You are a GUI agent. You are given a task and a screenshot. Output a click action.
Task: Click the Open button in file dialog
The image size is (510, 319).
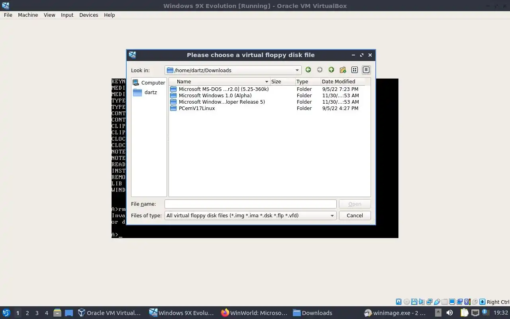click(x=355, y=204)
